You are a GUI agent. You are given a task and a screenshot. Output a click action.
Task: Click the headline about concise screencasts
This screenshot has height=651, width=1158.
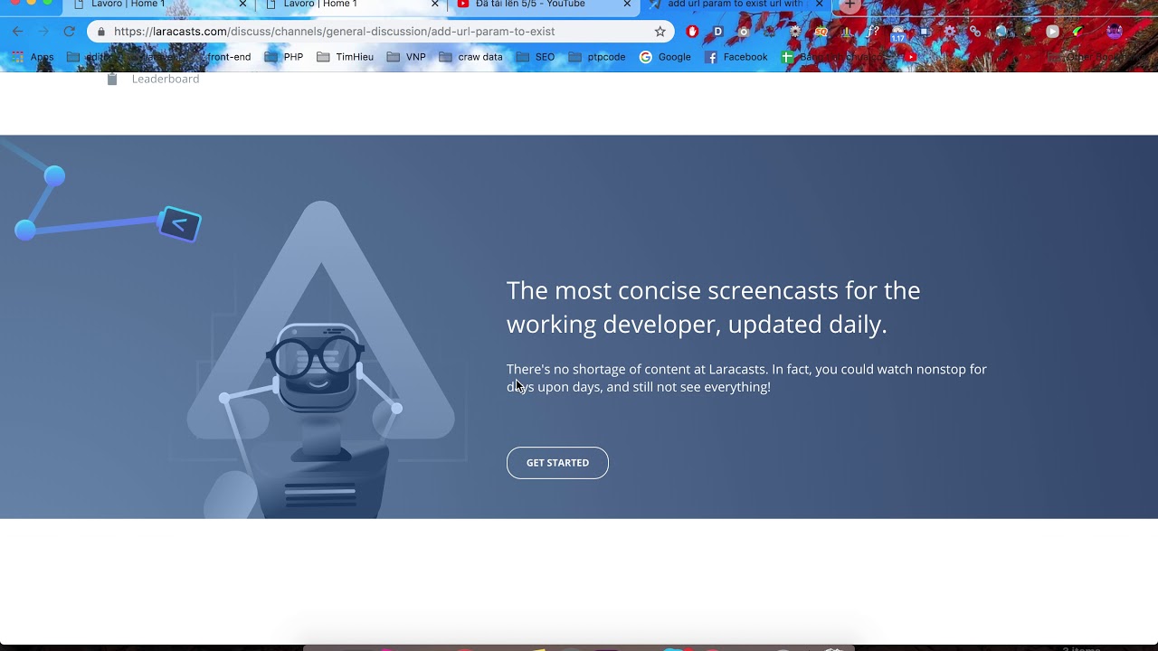713,307
